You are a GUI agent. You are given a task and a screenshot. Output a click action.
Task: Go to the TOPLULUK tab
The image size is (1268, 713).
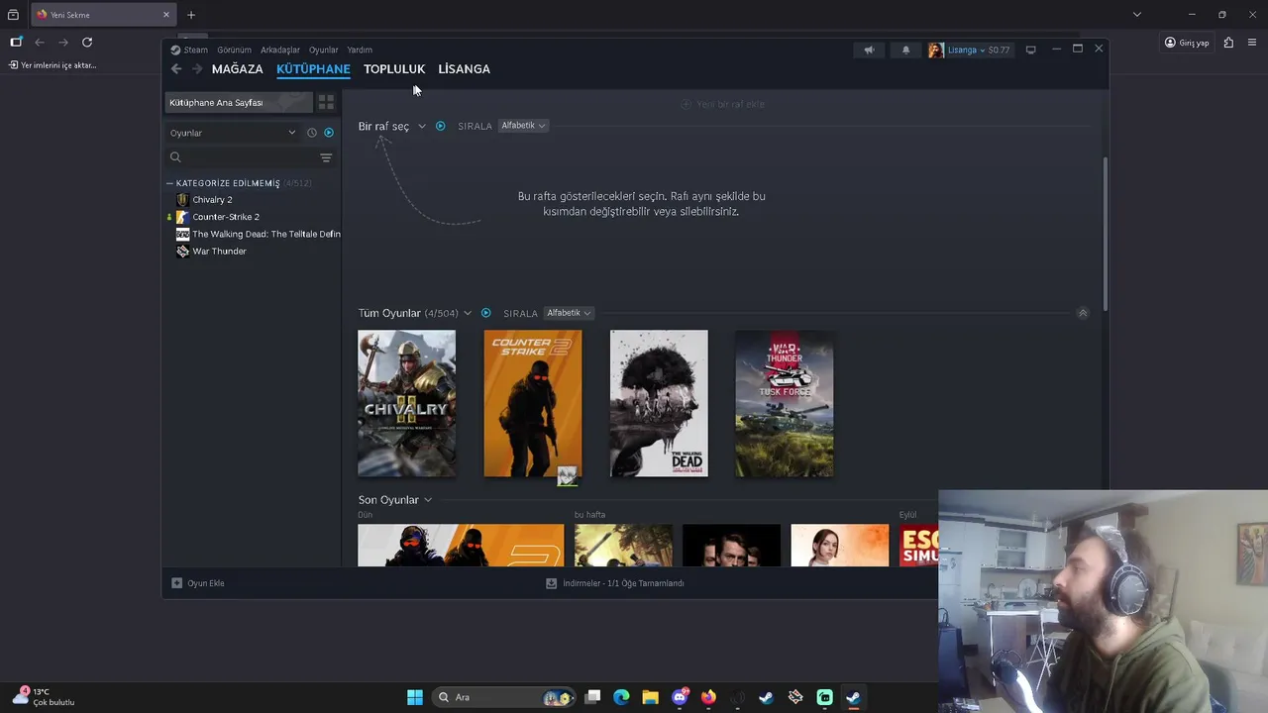394,69
